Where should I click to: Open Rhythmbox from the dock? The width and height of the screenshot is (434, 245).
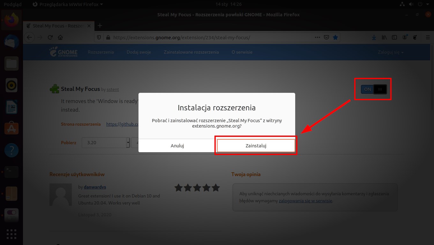(11, 85)
